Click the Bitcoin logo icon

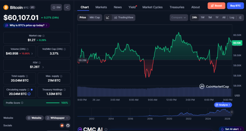point(6,7)
